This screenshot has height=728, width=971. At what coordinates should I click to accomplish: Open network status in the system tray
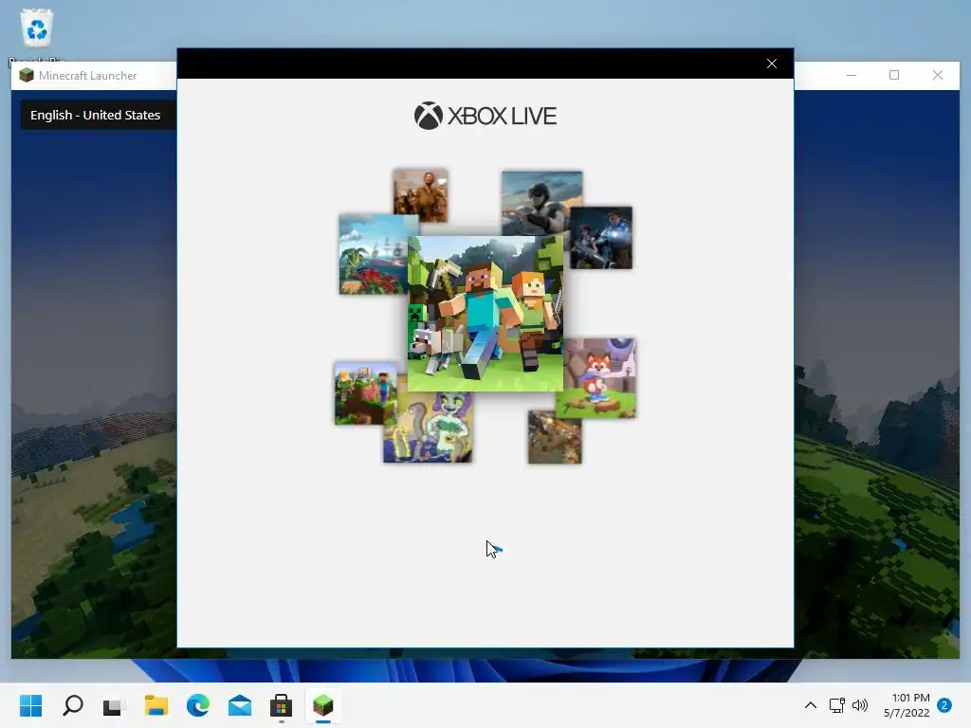coord(836,705)
